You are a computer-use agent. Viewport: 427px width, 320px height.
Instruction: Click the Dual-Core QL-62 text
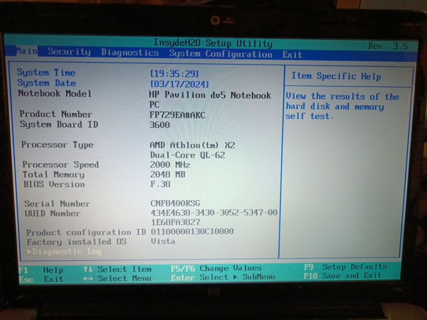point(188,155)
